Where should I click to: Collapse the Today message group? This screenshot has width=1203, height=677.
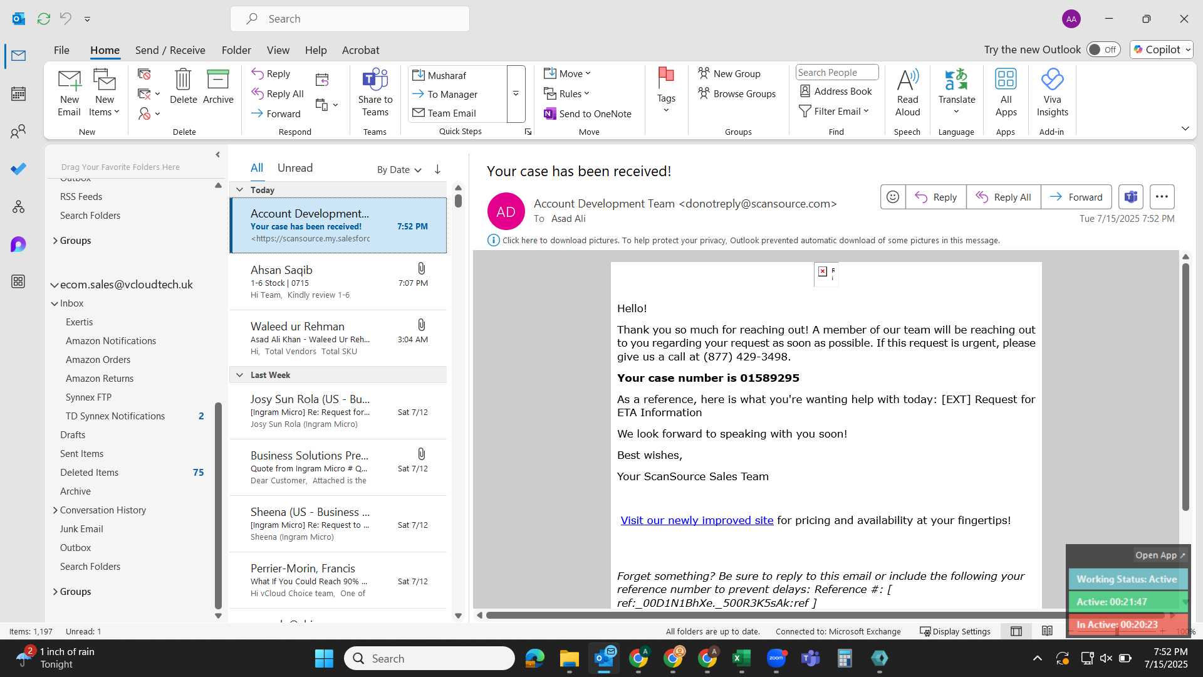(239, 189)
